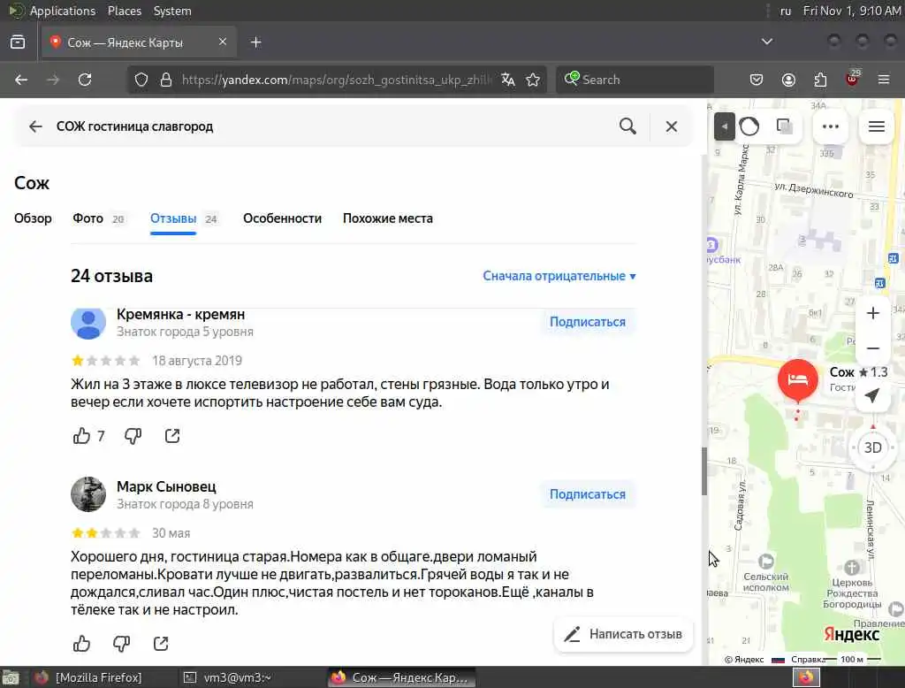Image resolution: width=905 pixels, height=688 pixels.
Task: Expand the list all tabs chevron
Action: pos(767,42)
